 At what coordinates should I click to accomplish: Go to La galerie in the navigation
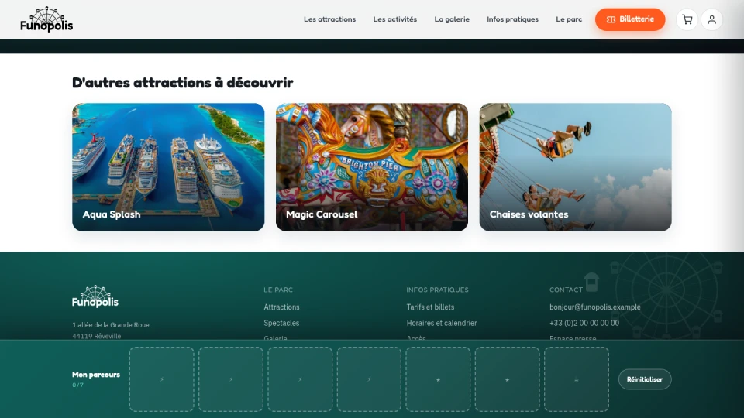(x=452, y=19)
